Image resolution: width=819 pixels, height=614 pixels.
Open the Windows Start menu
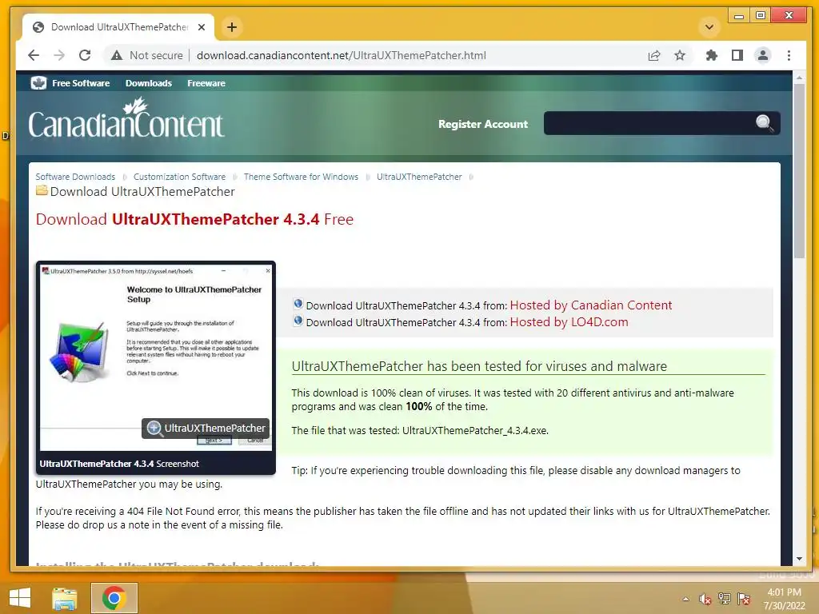pyautogui.click(x=20, y=598)
